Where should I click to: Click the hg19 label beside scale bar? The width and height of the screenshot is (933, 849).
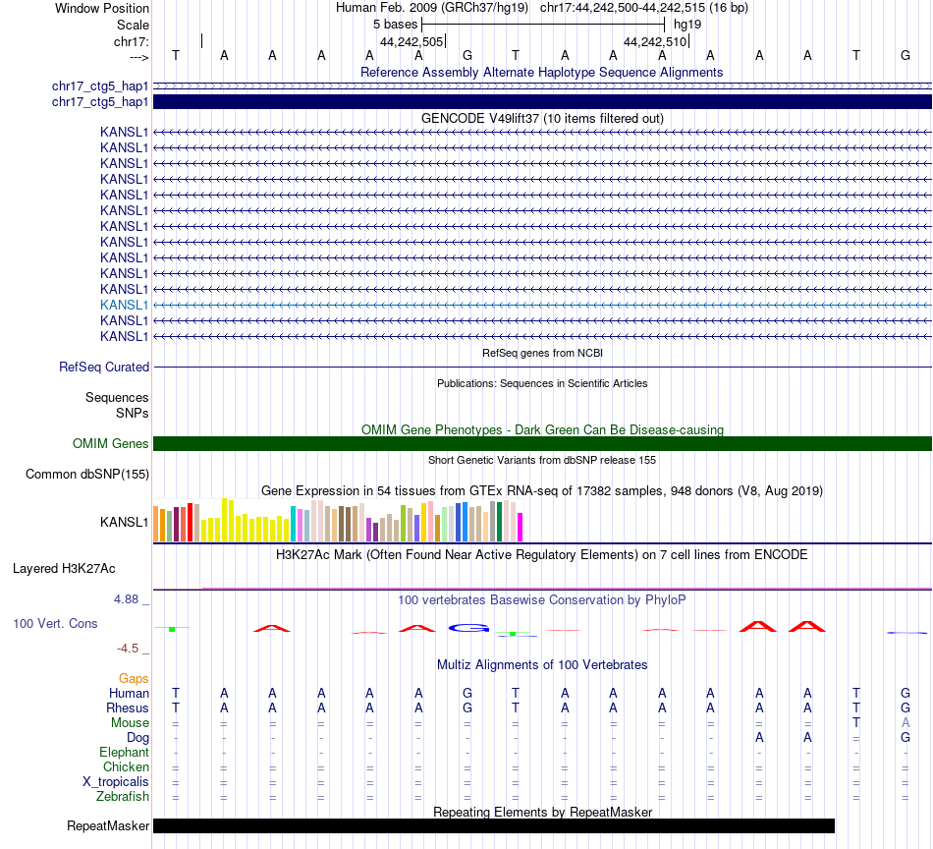pyautogui.click(x=687, y=25)
